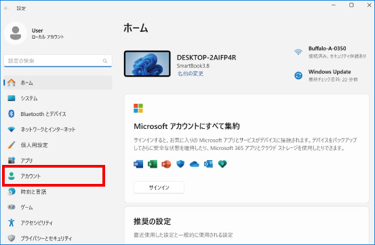Image resolution: width=375 pixels, height=245 pixels.
Task: Select the ホーム home icon in sidebar
Action: [12, 83]
